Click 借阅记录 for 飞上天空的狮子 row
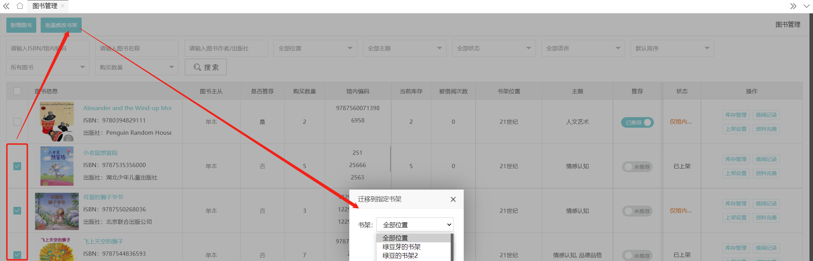Screen dimensions: 813x261 pyautogui.click(x=766, y=248)
